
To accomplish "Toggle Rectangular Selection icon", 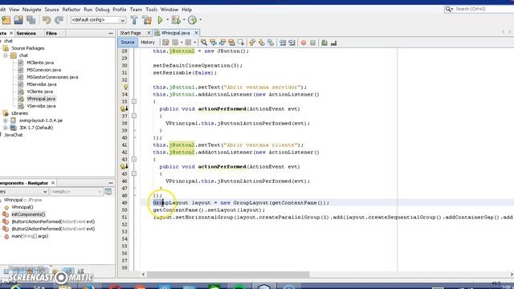I will (x=241, y=43).
